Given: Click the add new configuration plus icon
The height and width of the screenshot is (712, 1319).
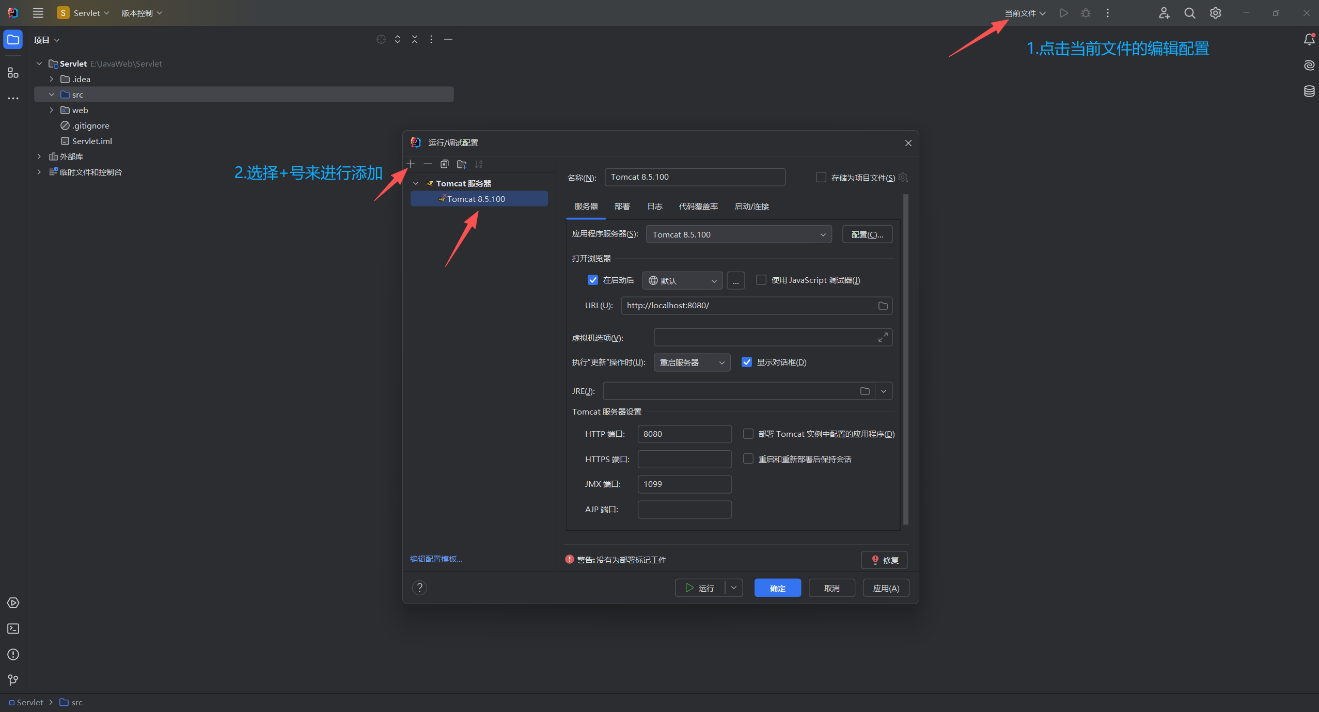Looking at the screenshot, I should click(411, 164).
